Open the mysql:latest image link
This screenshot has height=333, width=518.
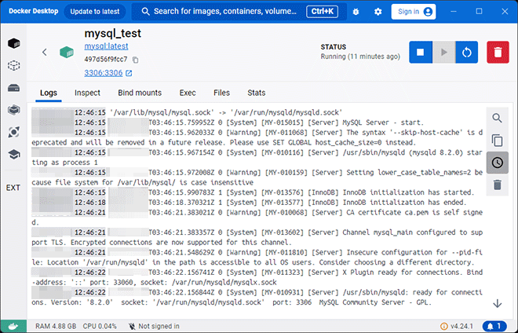click(106, 46)
